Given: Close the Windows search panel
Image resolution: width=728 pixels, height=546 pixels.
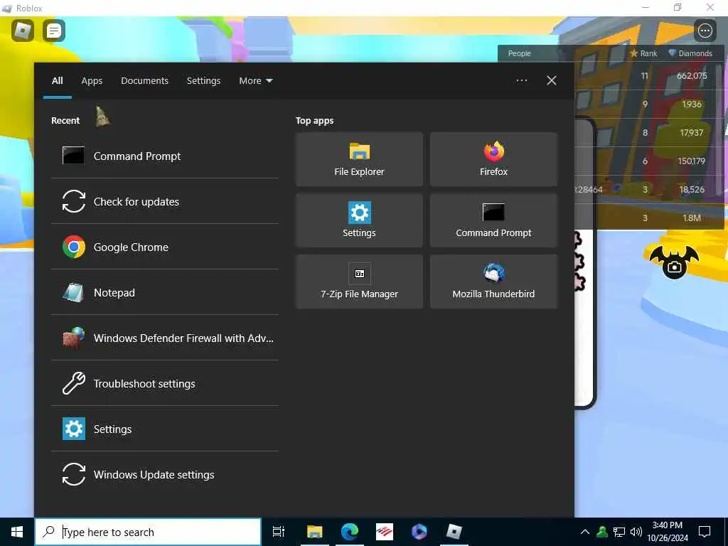Looking at the screenshot, I should coord(551,81).
